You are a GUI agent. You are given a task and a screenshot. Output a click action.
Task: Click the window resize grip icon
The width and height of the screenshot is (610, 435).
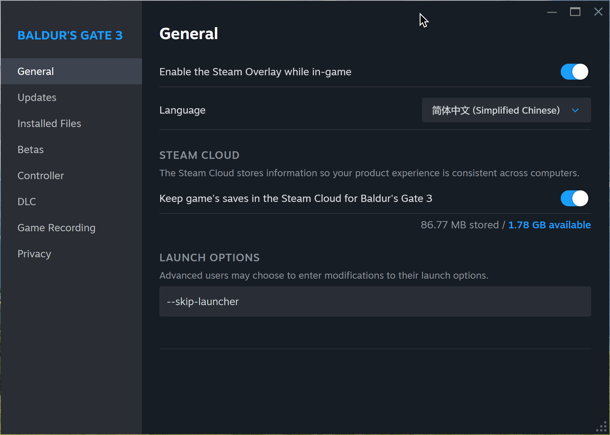point(602,427)
